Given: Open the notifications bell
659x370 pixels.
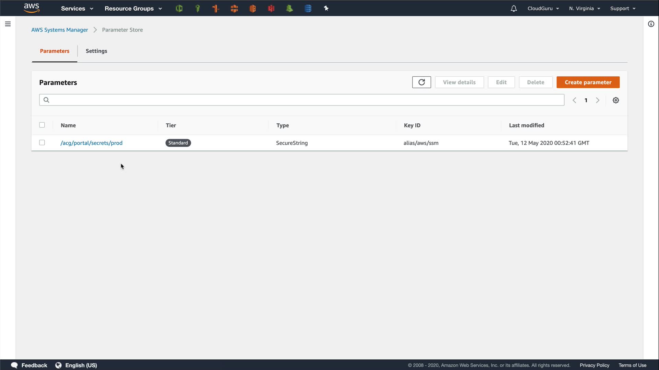Looking at the screenshot, I should (513, 9).
